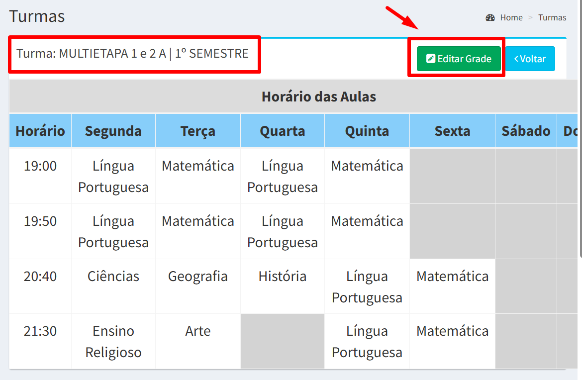Click the dashboard icon beside Home
This screenshot has width=582, height=380.
point(490,17)
